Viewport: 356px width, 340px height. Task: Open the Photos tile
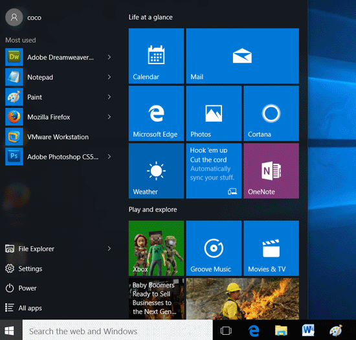pyautogui.click(x=214, y=113)
